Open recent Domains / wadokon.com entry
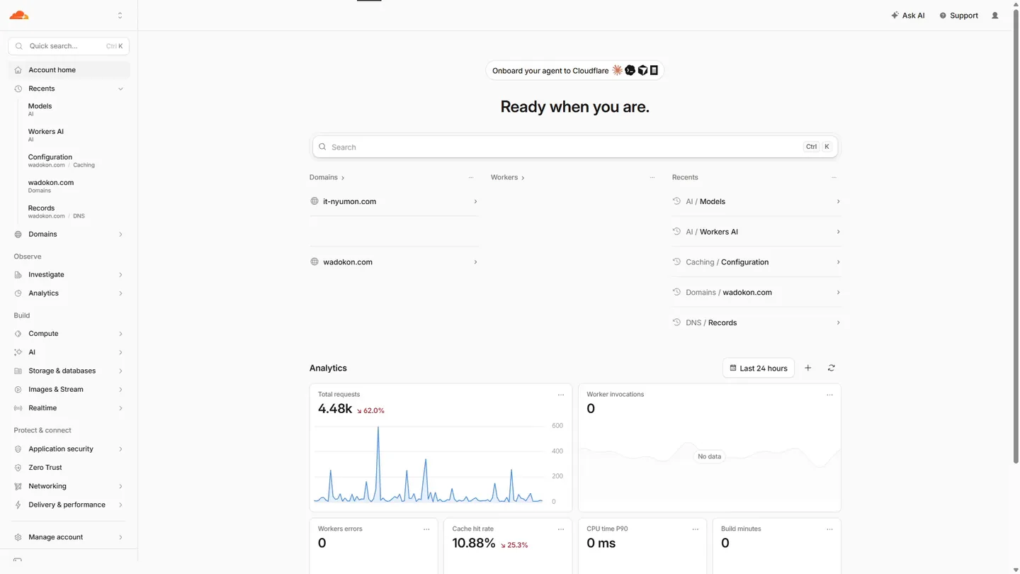Viewport: 1020px width, 574px height. [756, 293]
